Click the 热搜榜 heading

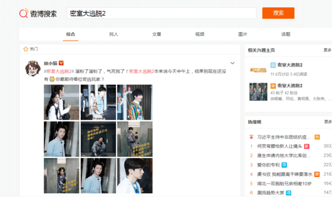(x=255, y=122)
